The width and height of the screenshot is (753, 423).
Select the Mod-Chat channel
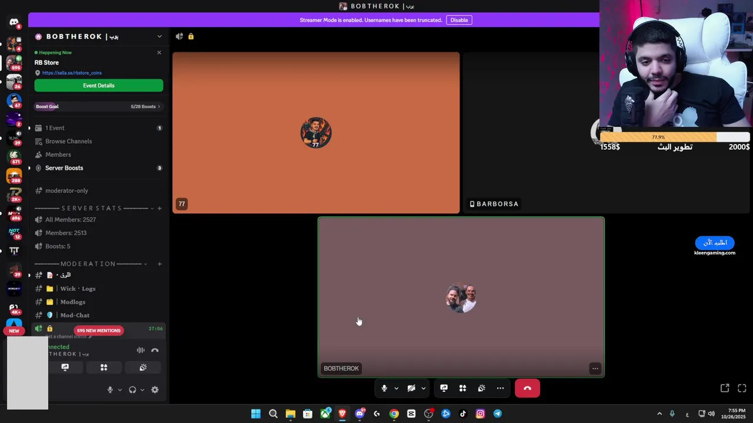point(98,315)
